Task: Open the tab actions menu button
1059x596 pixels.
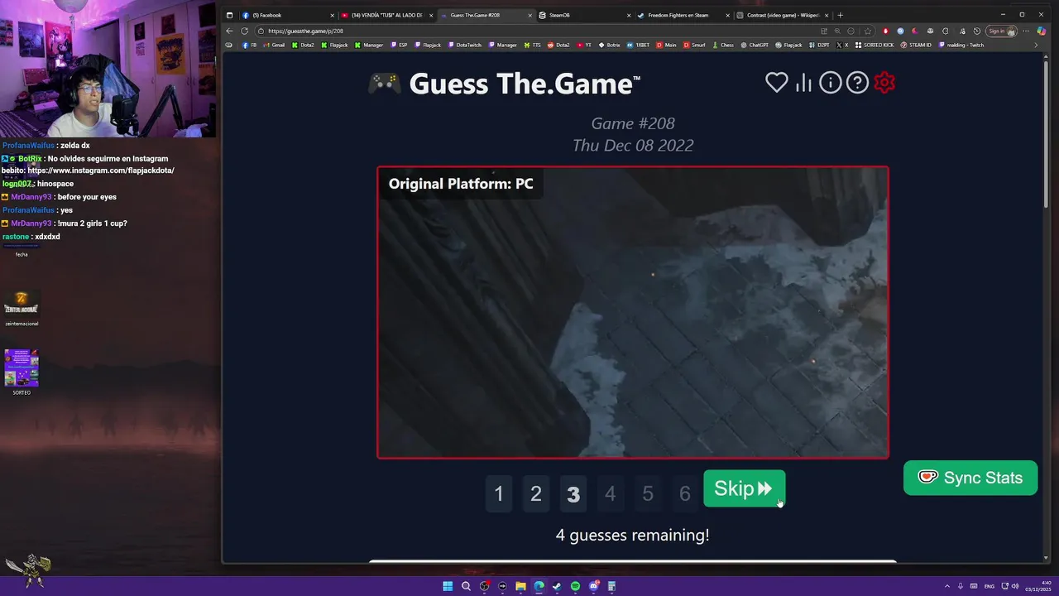Action: point(229,15)
